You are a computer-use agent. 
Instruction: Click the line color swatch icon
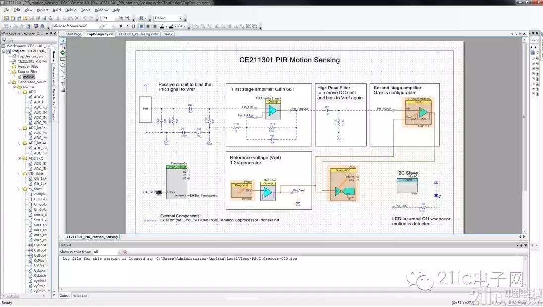[171, 26]
